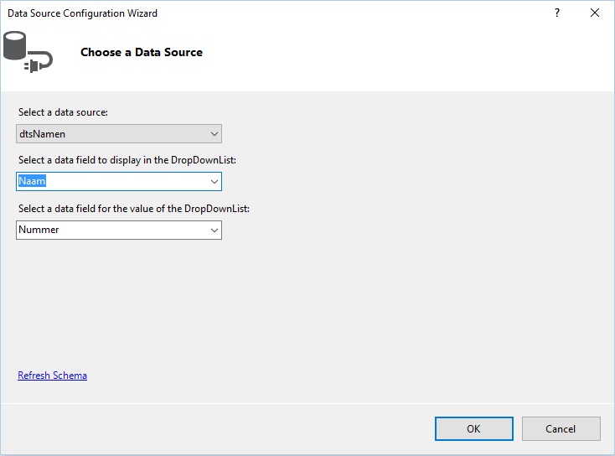Image resolution: width=615 pixels, height=456 pixels.
Task: Close the Data Source Configuration Wizard
Action: [595, 13]
